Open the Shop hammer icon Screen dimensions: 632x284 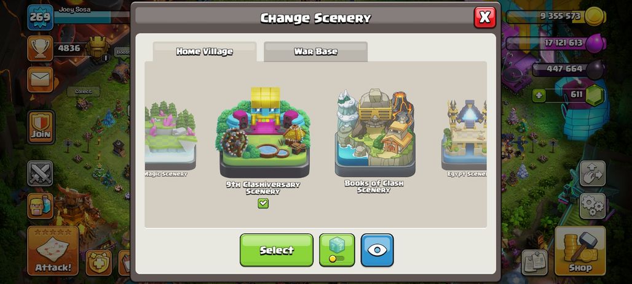[580, 251]
